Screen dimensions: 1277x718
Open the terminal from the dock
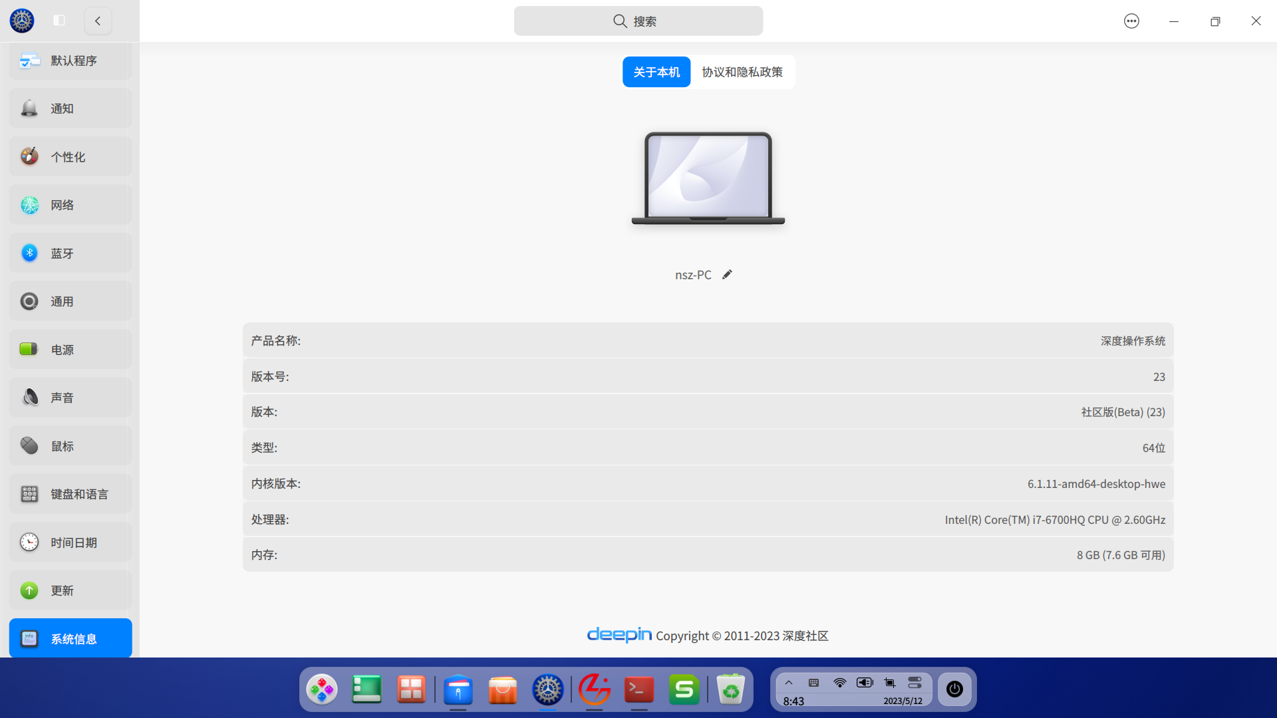638,689
